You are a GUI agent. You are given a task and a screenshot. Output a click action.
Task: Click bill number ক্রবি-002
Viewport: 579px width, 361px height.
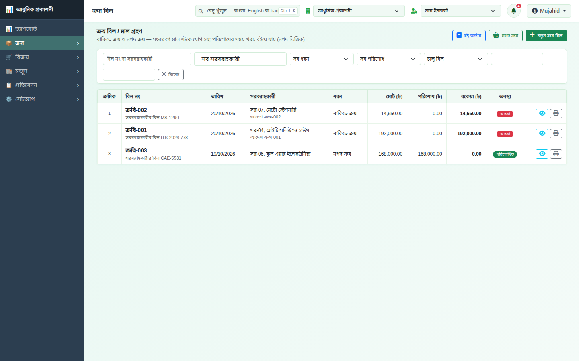pos(136,110)
